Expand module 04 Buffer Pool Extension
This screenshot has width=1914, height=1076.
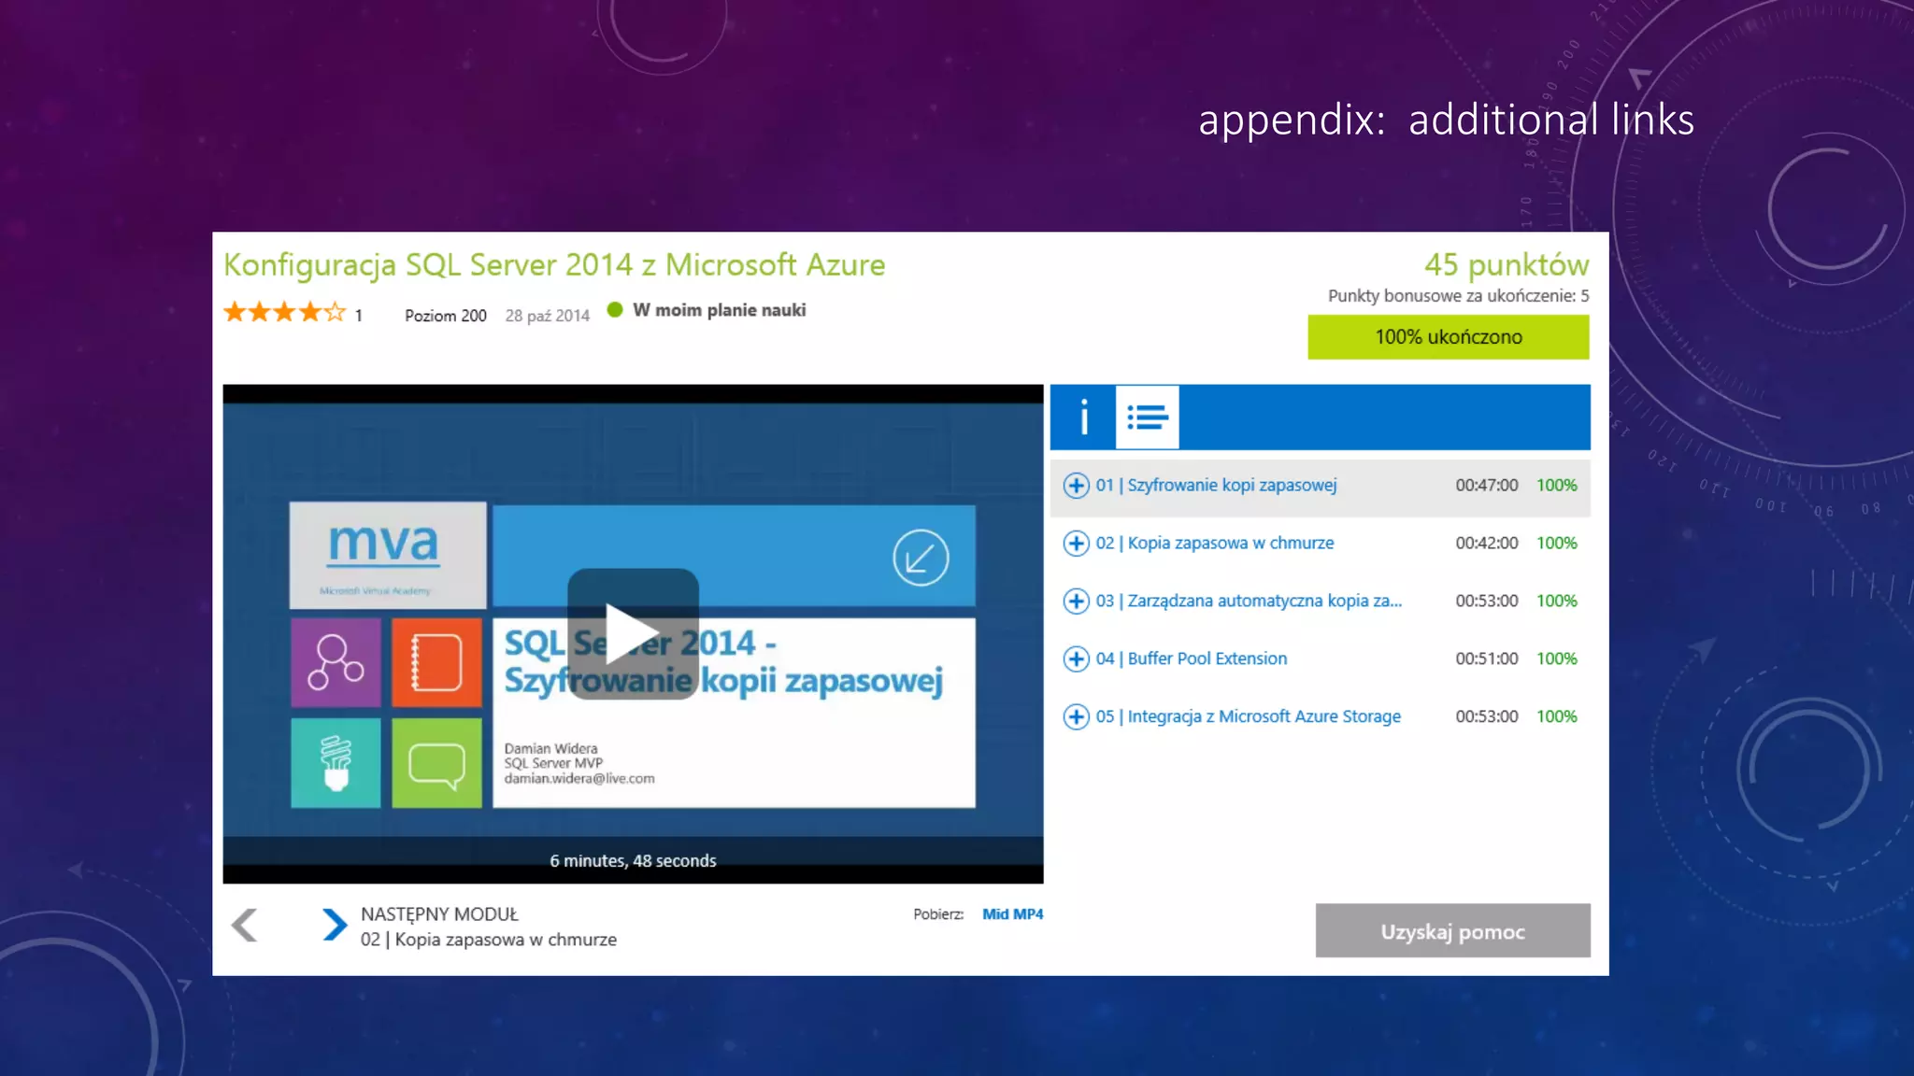click(x=1076, y=659)
